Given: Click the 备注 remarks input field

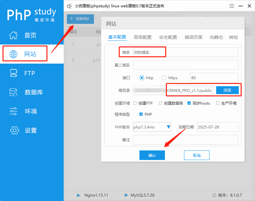Looking at the screenshot, I should coord(186,140).
